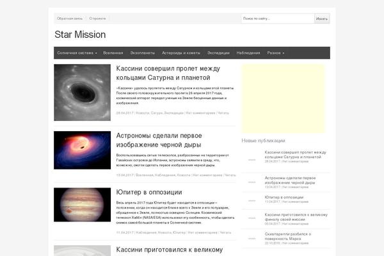Screen dimensions: 384x256
Task: Open sidebar link 'Кассини приготовился к великому финалу'
Action: point(296,217)
